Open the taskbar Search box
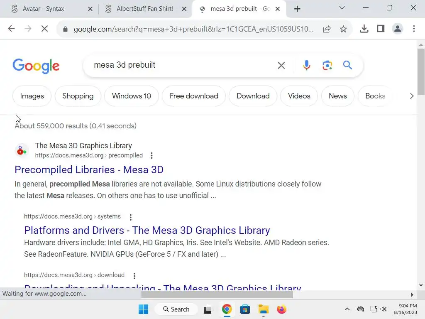The image size is (425, 319). pyautogui.click(x=176, y=309)
